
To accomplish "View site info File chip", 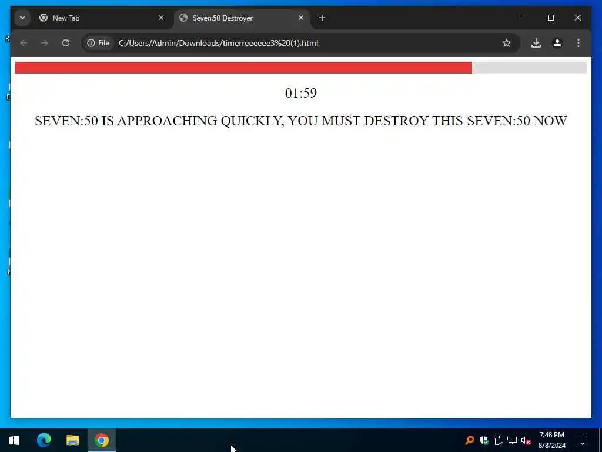I will (x=98, y=43).
